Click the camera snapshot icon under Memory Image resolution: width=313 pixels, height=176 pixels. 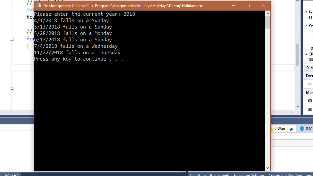click(x=310, y=101)
